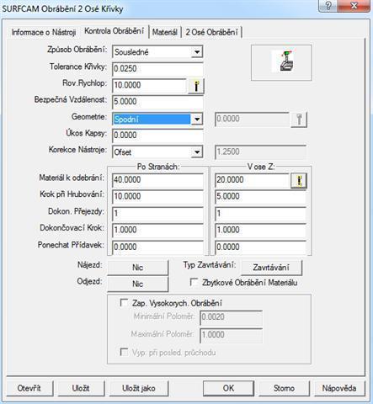Image resolution: width=373 pixels, height=404 pixels.
Task: Click Krok při Hrubování Po Stranách field
Action: (x=157, y=197)
